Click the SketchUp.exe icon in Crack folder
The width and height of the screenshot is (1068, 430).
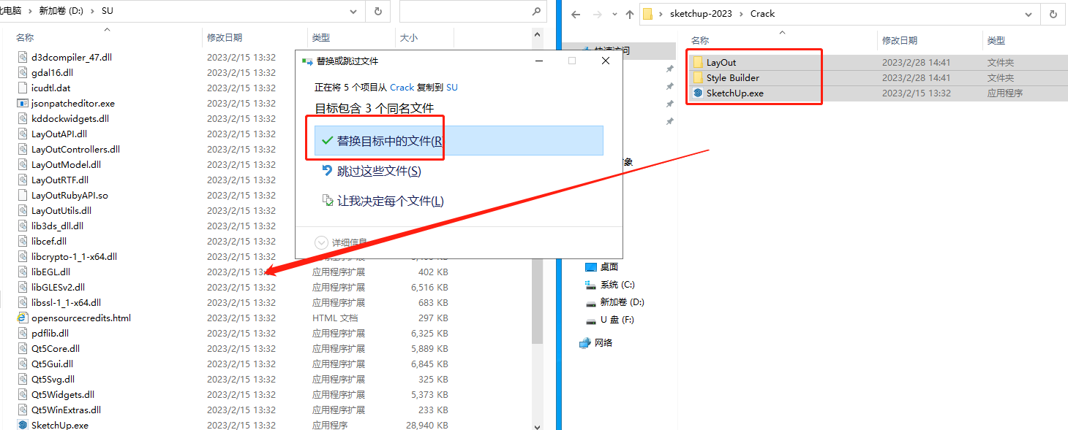tap(698, 93)
